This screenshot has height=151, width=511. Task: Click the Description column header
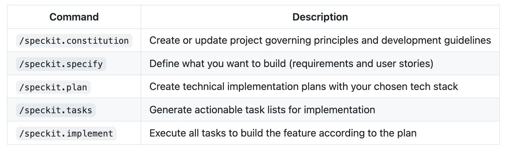(x=320, y=17)
